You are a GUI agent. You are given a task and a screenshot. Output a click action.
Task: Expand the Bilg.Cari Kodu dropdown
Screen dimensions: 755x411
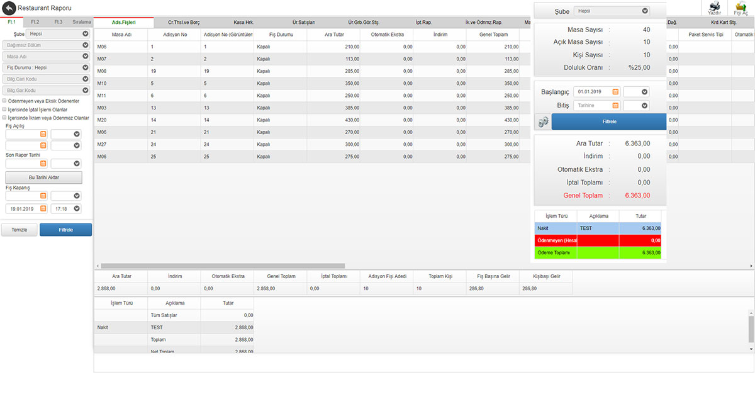[x=47, y=79]
